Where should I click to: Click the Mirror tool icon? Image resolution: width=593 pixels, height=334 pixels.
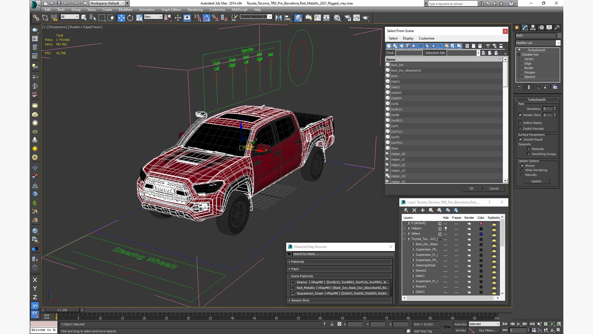[x=278, y=18]
